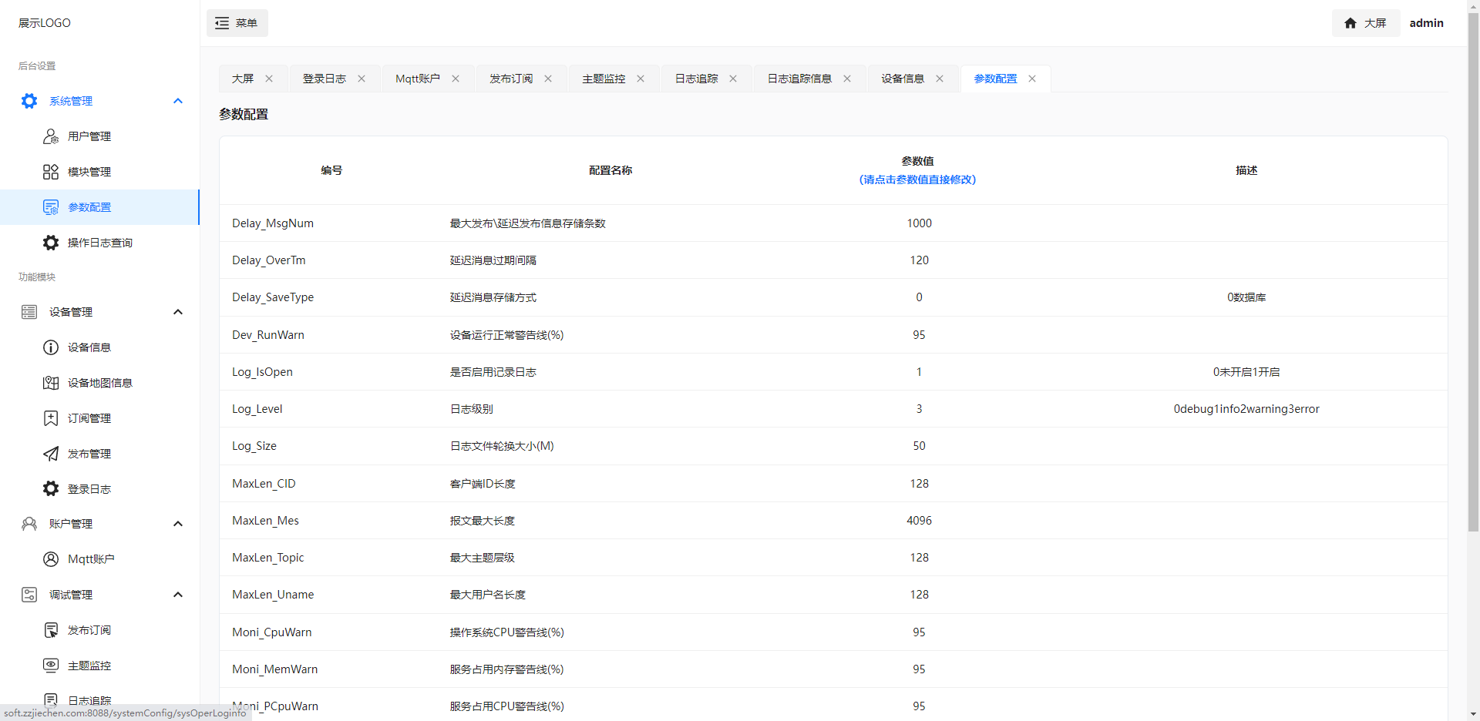The image size is (1480, 721).
Task: Click the admin user name
Action: (x=1426, y=23)
